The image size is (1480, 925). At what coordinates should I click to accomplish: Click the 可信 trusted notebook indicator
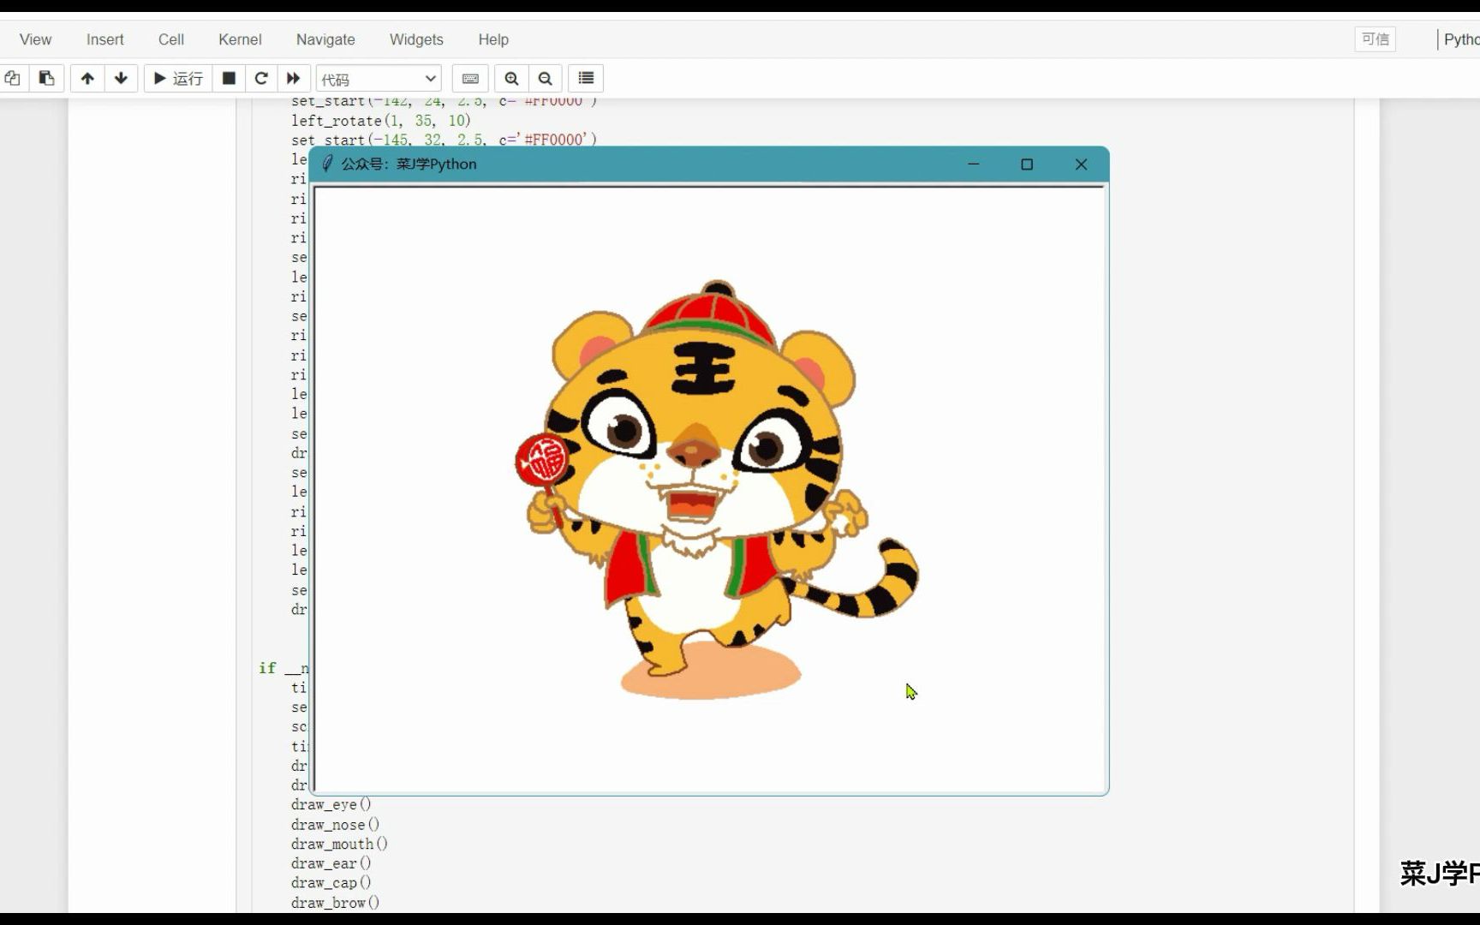pyautogui.click(x=1375, y=39)
